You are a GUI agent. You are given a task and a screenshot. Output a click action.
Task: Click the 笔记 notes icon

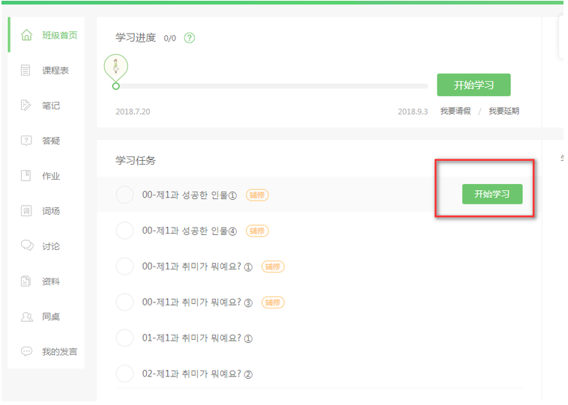coord(26,106)
